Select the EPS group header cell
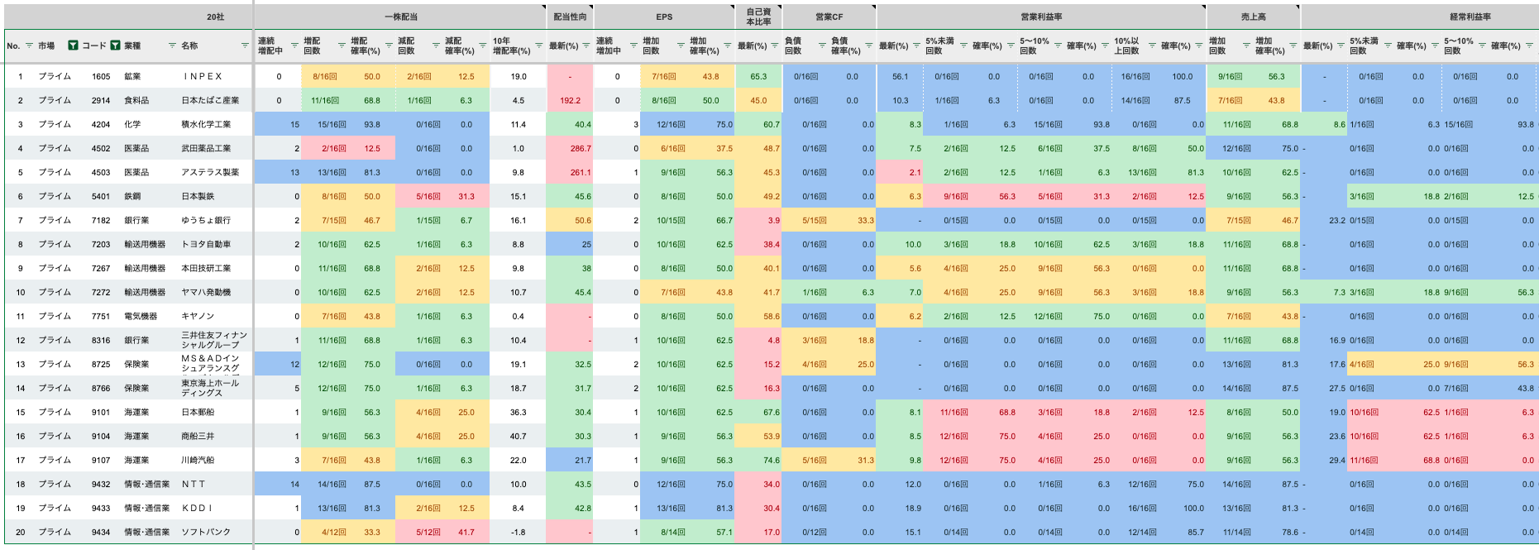 pos(664,17)
